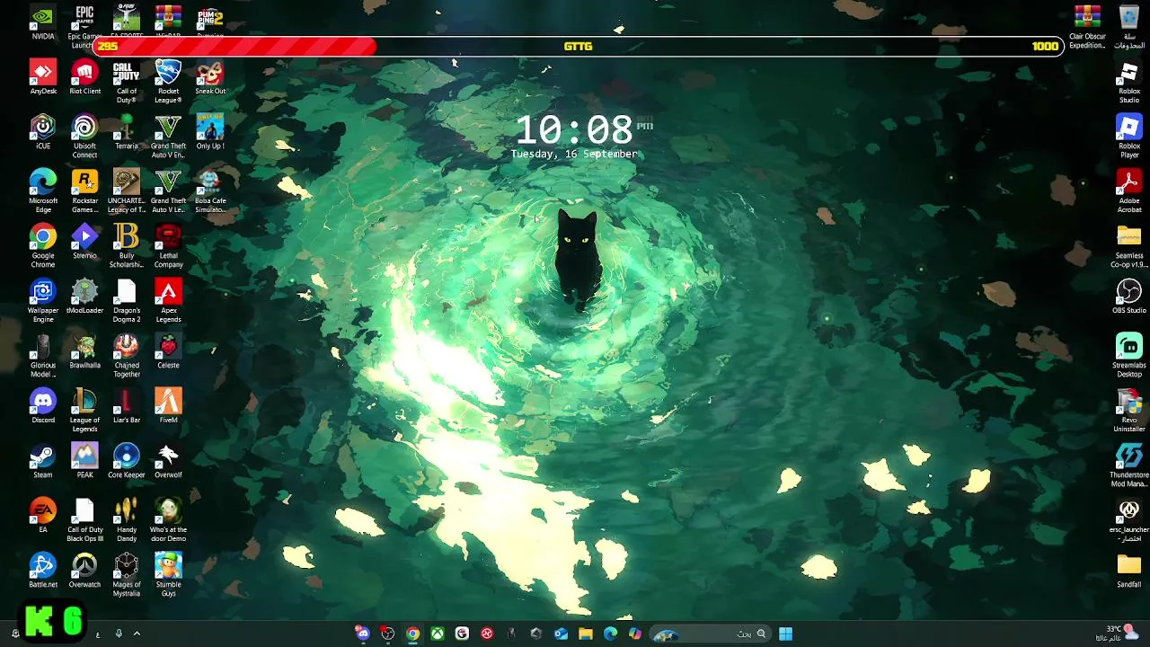
Task: Launch FiveM desktop shortcut
Action: click(x=168, y=406)
